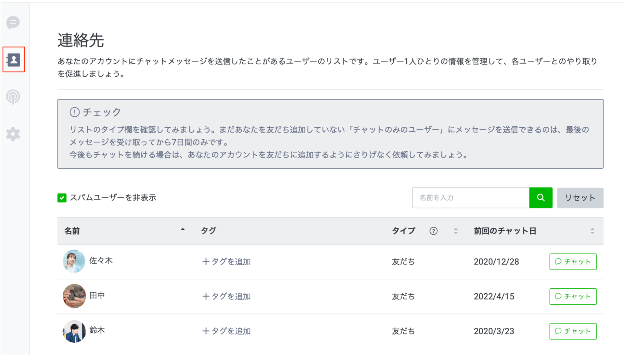Click 田中's cat profile avatar
This screenshot has width=625, height=356.
click(74, 296)
